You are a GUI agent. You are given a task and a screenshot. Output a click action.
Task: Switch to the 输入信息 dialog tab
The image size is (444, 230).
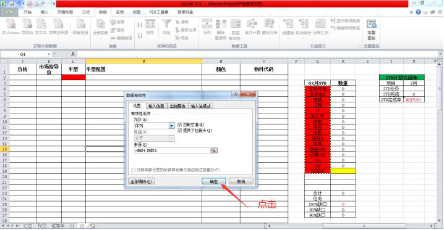click(156, 106)
